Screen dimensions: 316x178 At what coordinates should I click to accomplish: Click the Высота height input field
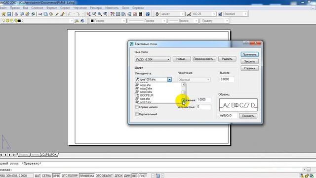click(x=227, y=80)
